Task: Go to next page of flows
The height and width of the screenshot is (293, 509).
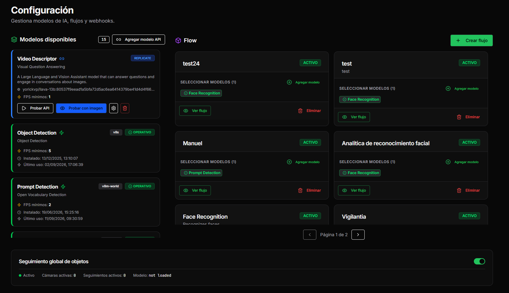Action: (x=358, y=235)
